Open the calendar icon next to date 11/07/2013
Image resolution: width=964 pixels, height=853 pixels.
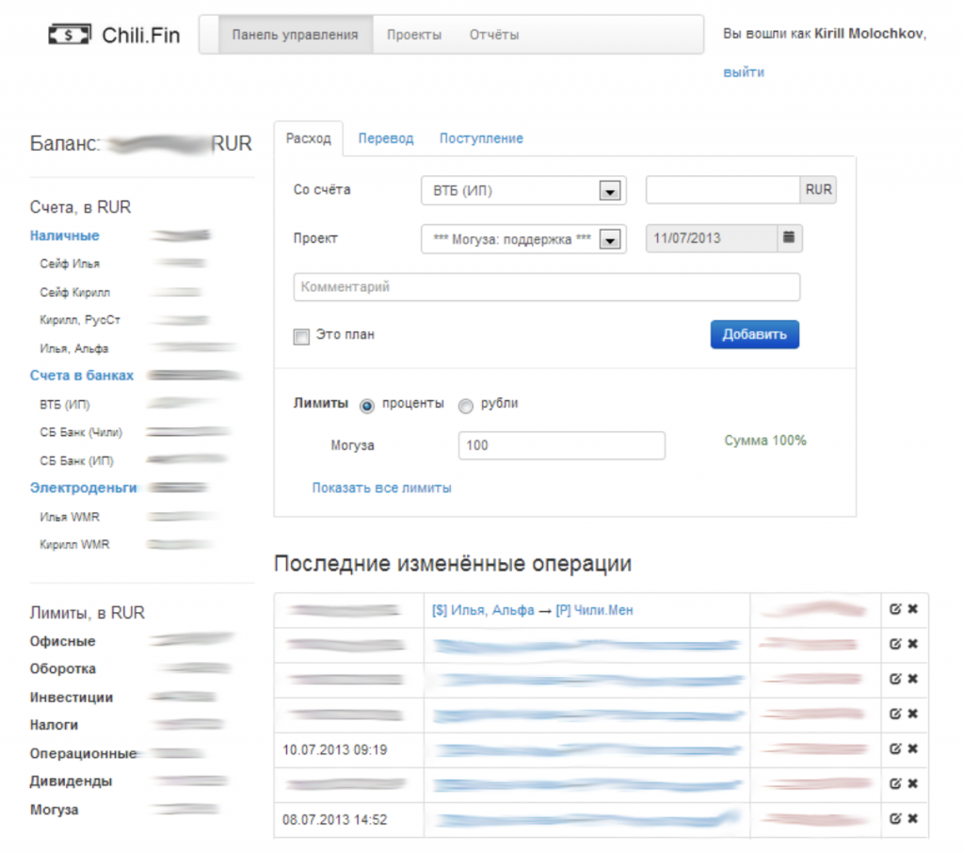point(789,238)
